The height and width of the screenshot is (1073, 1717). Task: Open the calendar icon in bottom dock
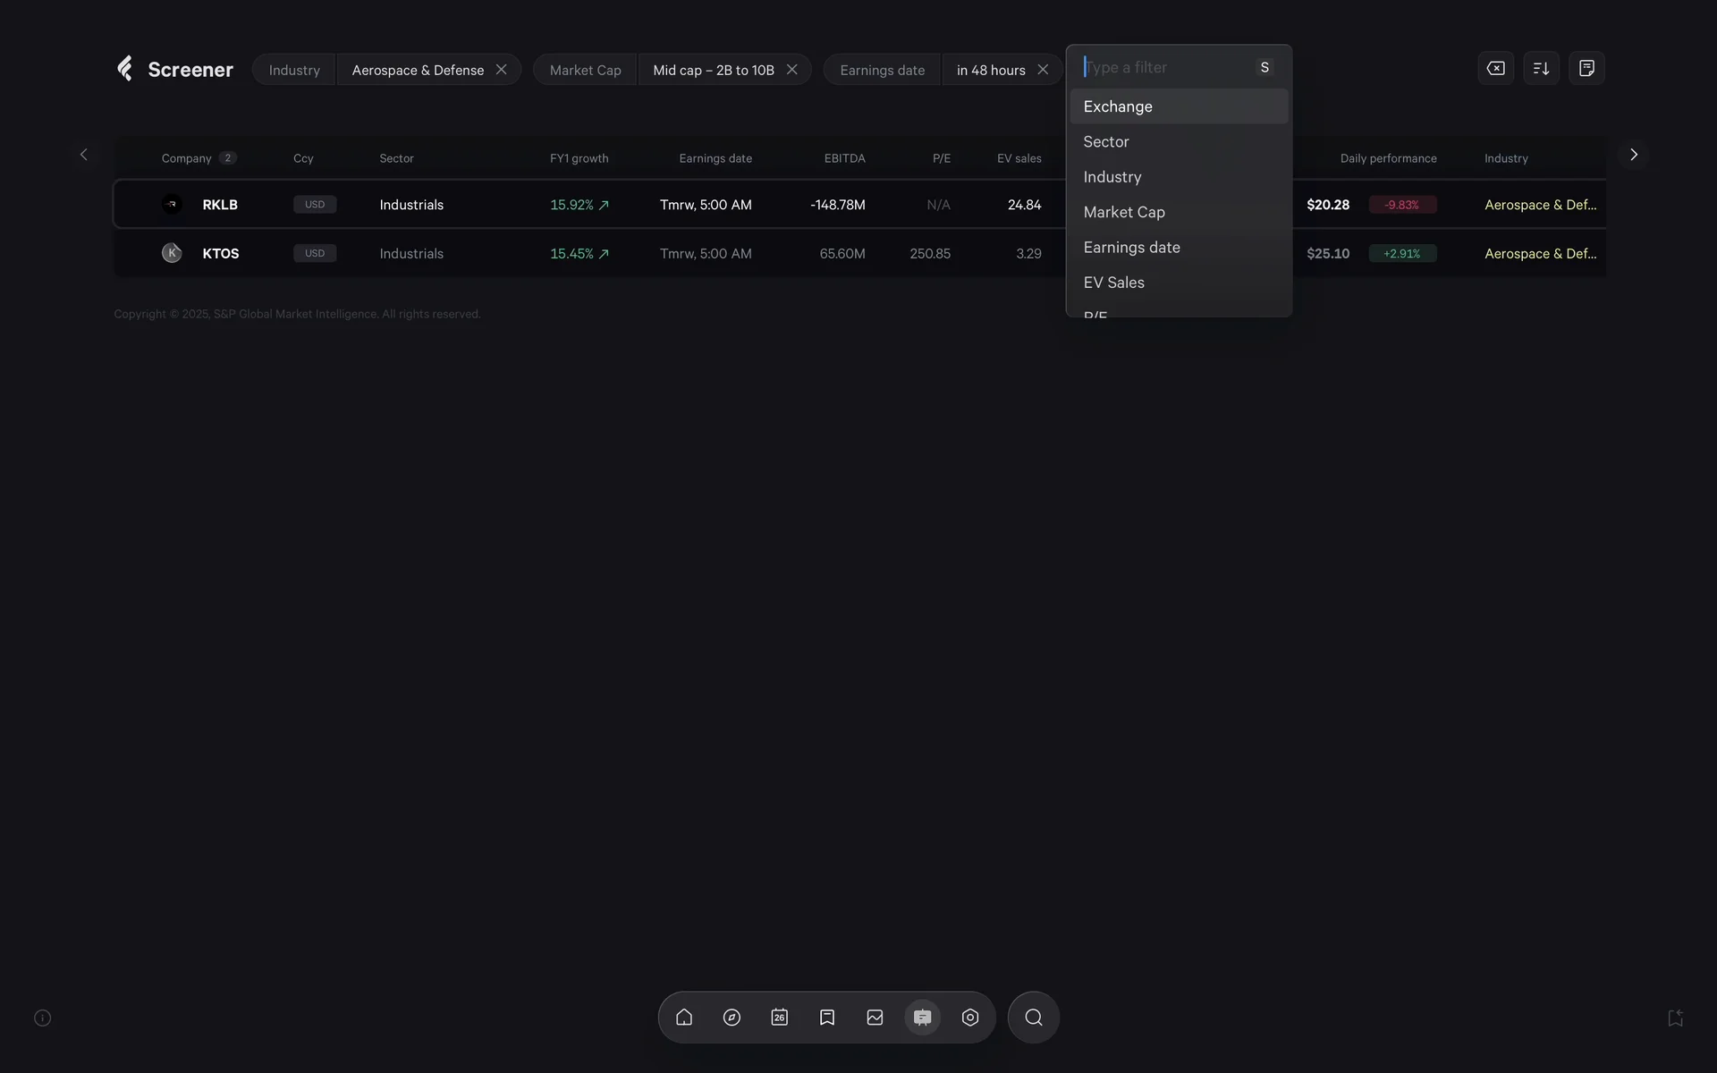pyautogui.click(x=780, y=1018)
